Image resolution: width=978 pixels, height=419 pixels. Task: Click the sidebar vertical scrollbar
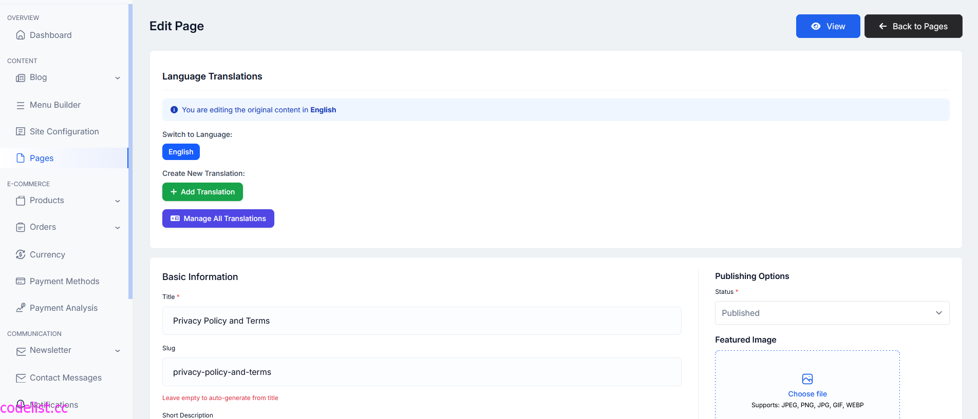(130, 151)
